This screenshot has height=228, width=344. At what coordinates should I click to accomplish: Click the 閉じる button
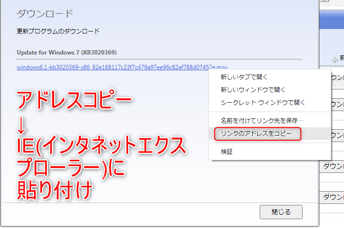tap(281, 212)
